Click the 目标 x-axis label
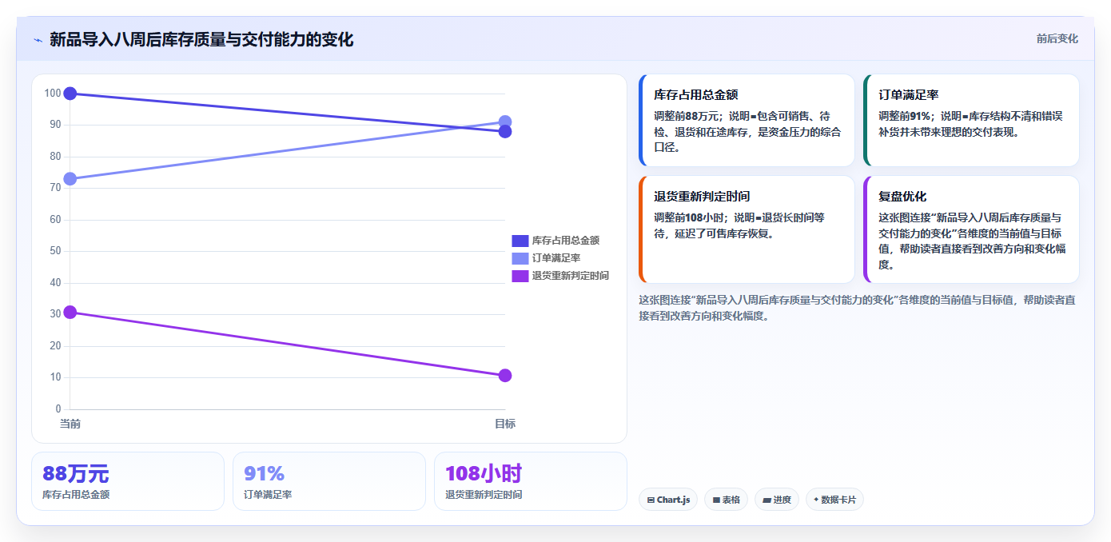This screenshot has width=1111, height=542. [x=505, y=424]
